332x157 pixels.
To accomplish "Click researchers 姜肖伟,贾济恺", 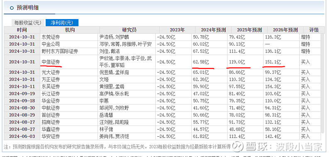I will (114, 137).
